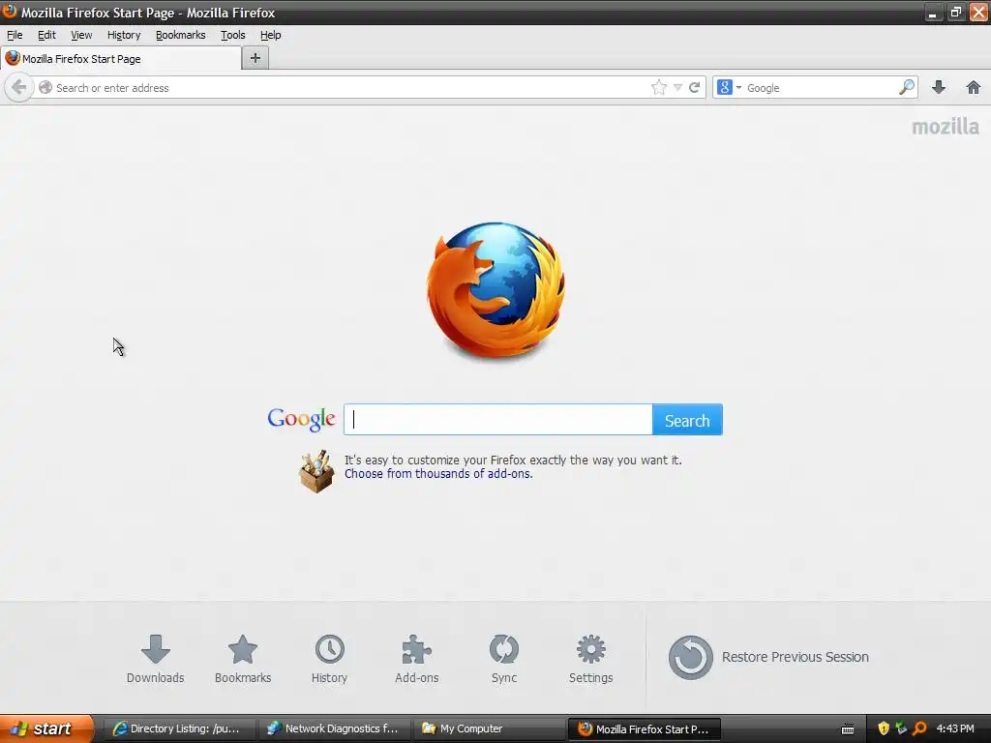
Task: Open the Bookmarks menu
Action: [x=181, y=36]
